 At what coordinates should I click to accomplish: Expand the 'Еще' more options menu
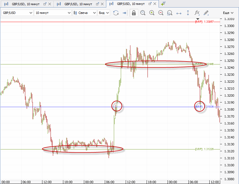click(x=228, y=13)
